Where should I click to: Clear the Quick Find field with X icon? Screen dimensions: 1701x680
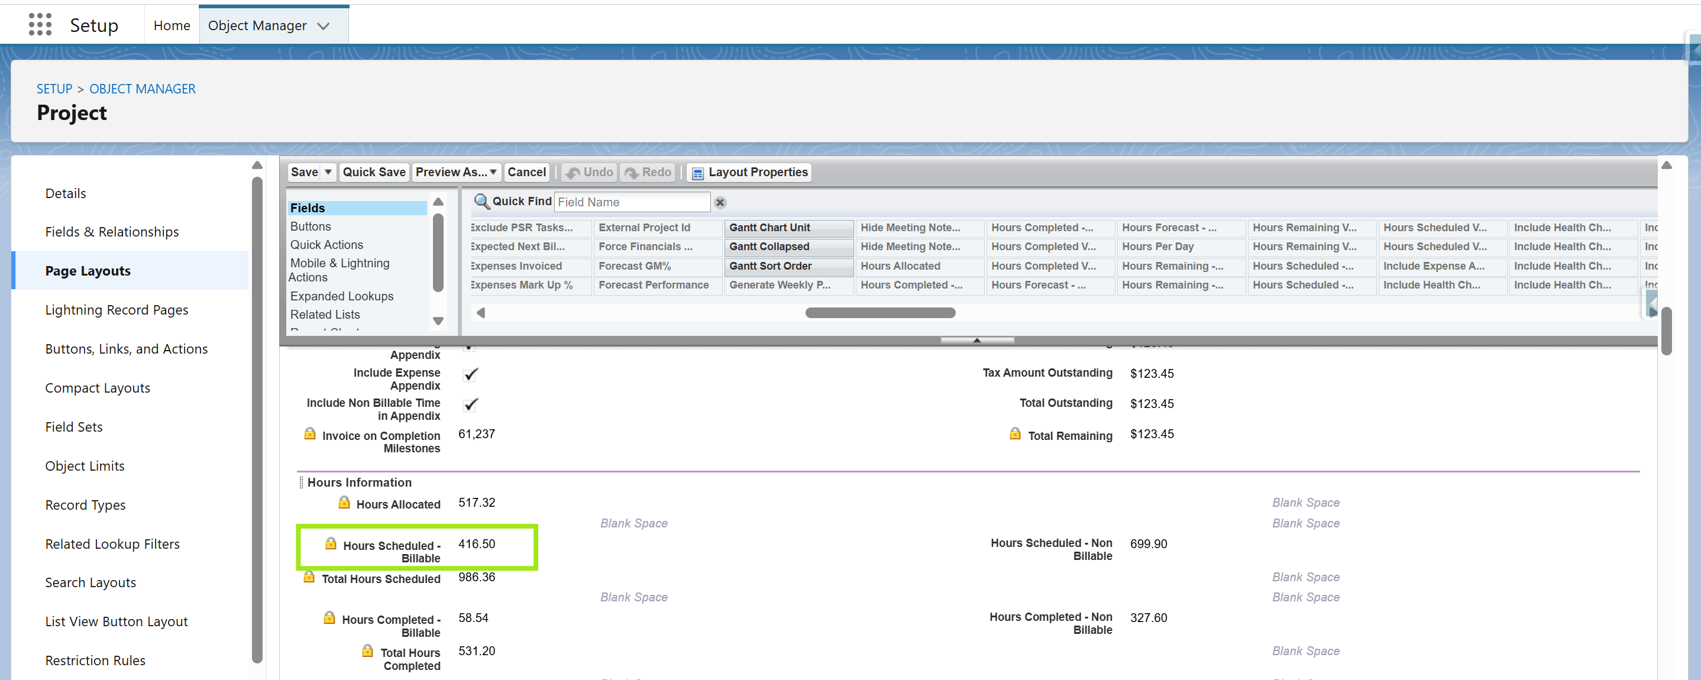pyautogui.click(x=720, y=203)
